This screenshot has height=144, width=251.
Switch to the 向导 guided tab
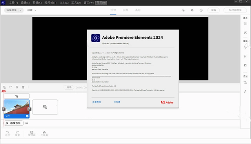coord(125,10)
